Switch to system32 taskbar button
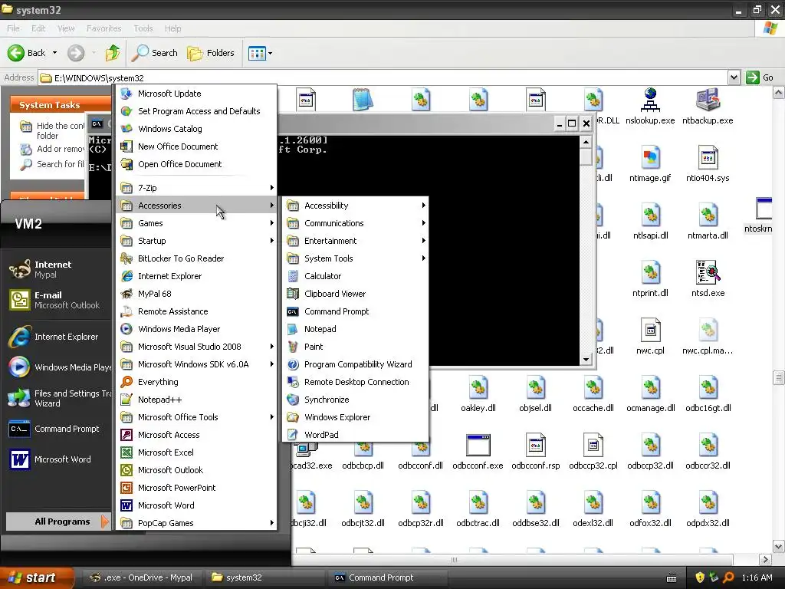The width and height of the screenshot is (785, 589). tap(265, 577)
